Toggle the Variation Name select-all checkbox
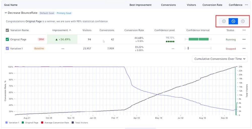The width and height of the screenshot is (252, 129). pos(7,30)
